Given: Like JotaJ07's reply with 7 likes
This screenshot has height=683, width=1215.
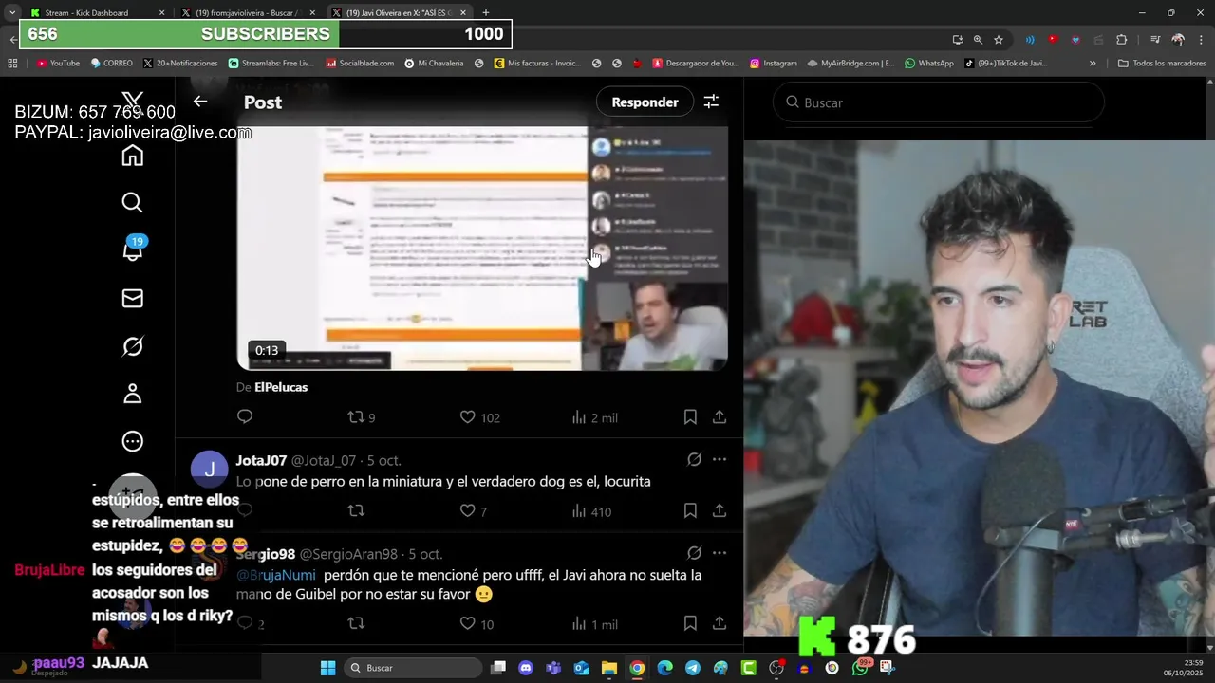Looking at the screenshot, I should [x=473, y=510].
